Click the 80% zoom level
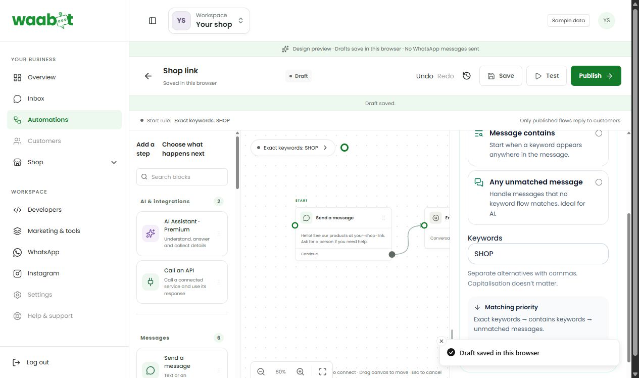Screen dimensions: 639x378 tap(280, 371)
